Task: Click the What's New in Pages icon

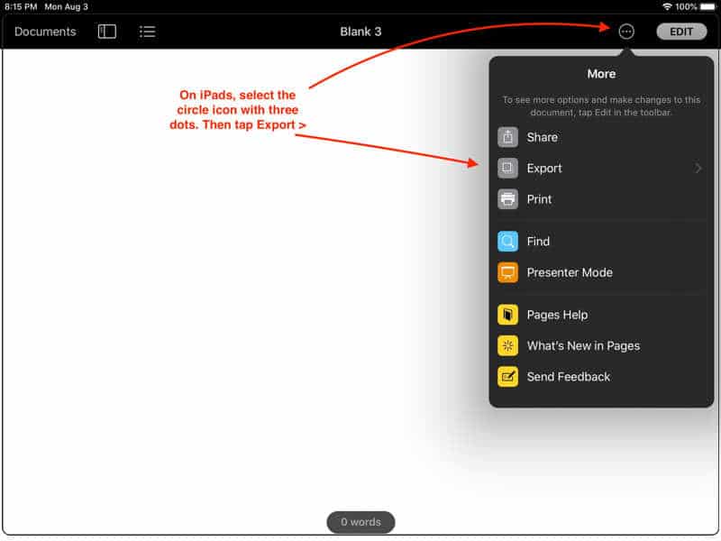Action: (507, 346)
